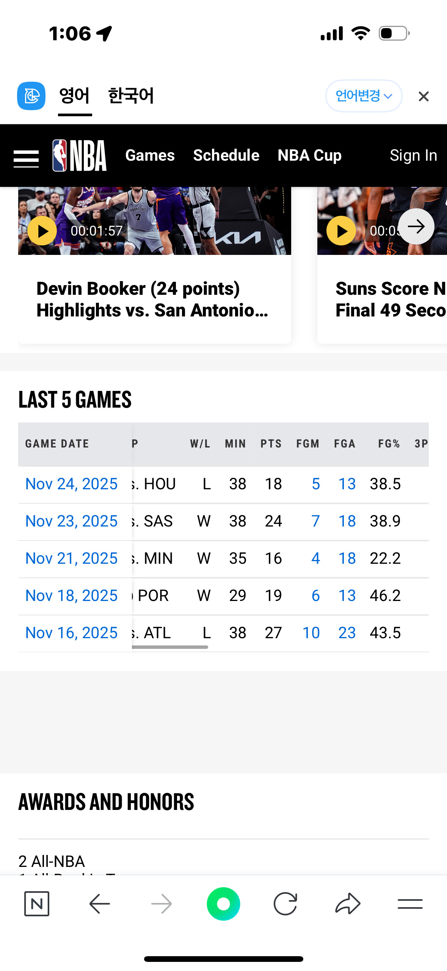Show next video with arrow button
The image size is (447, 971).
pyautogui.click(x=416, y=227)
